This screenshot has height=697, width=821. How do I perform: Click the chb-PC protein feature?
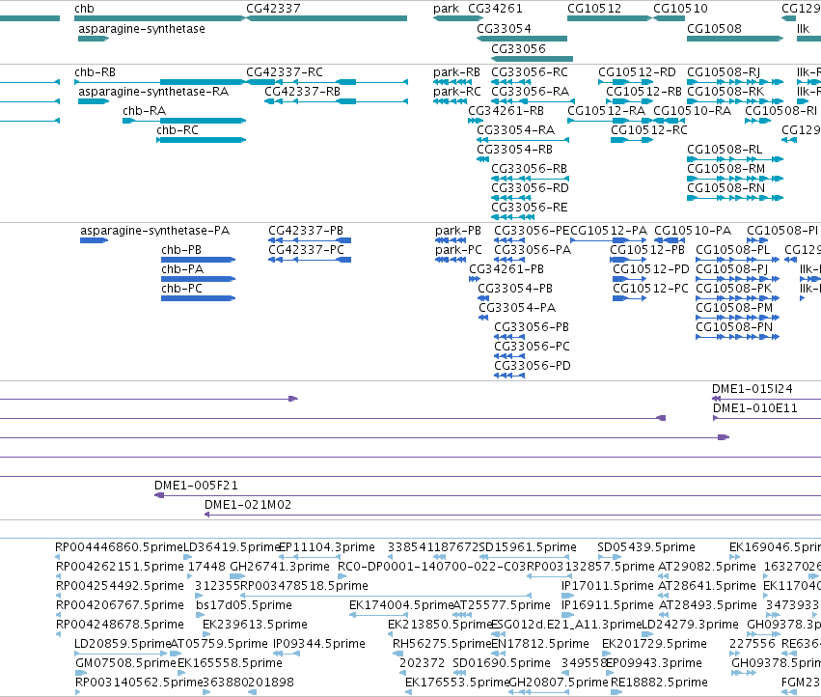(x=199, y=298)
